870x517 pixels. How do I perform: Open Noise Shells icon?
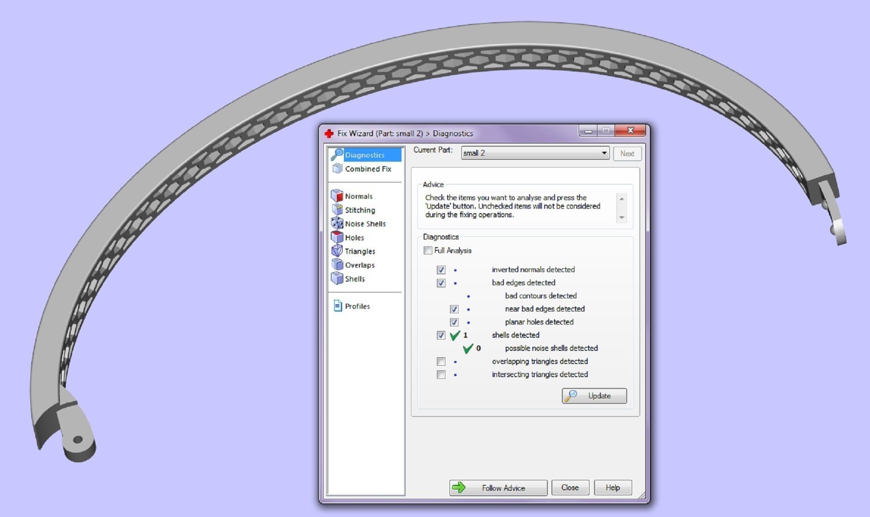pyautogui.click(x=337, y=223)
